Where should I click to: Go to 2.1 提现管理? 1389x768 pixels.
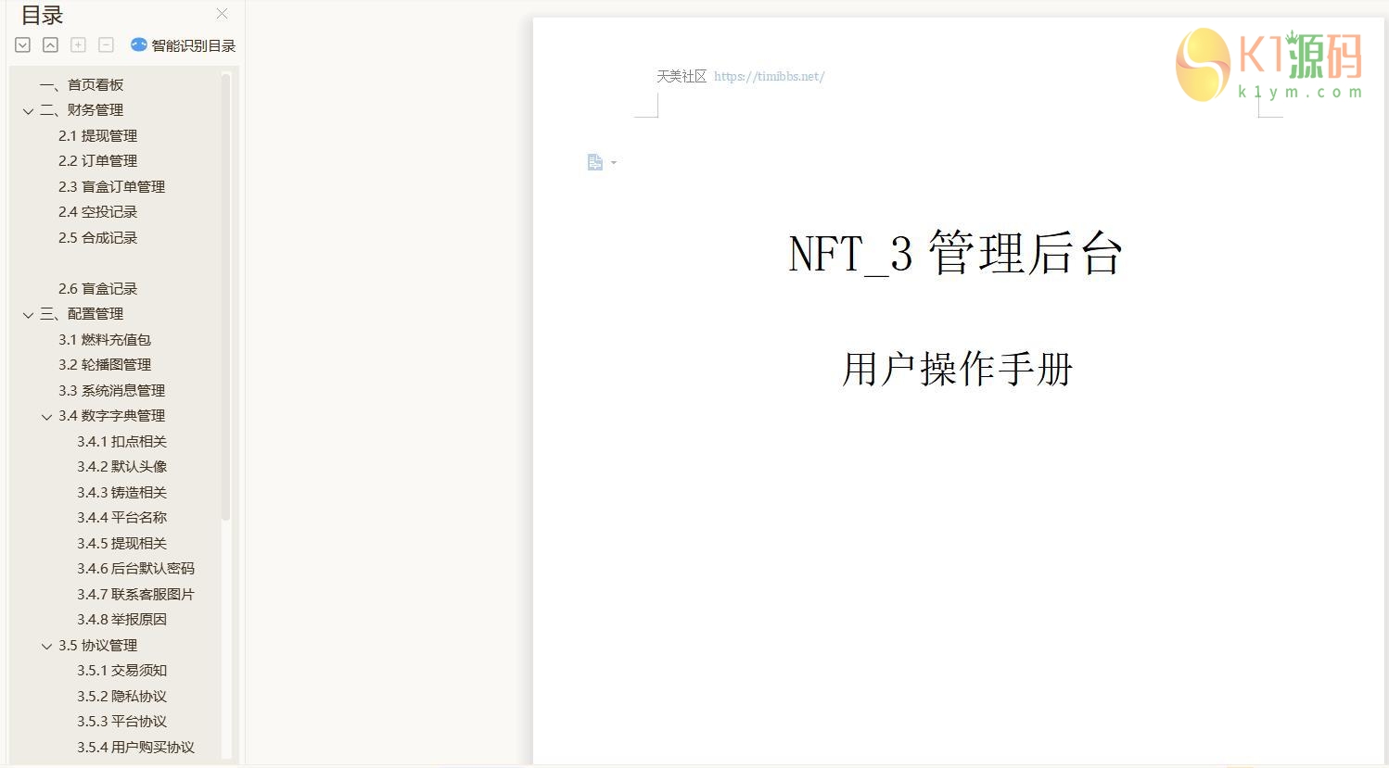point(97,136)
